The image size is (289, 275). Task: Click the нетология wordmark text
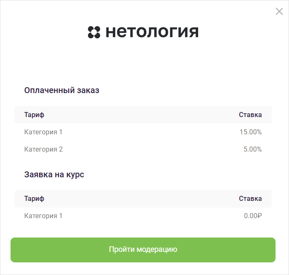pos(152,32)
